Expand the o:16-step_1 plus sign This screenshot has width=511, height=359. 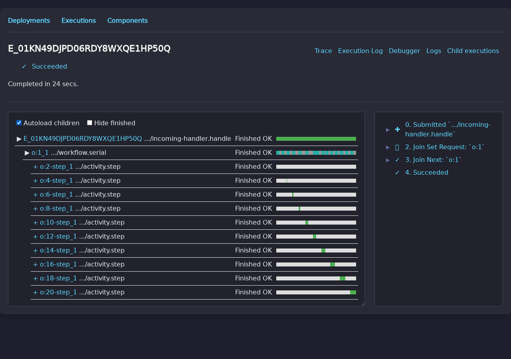35,264
